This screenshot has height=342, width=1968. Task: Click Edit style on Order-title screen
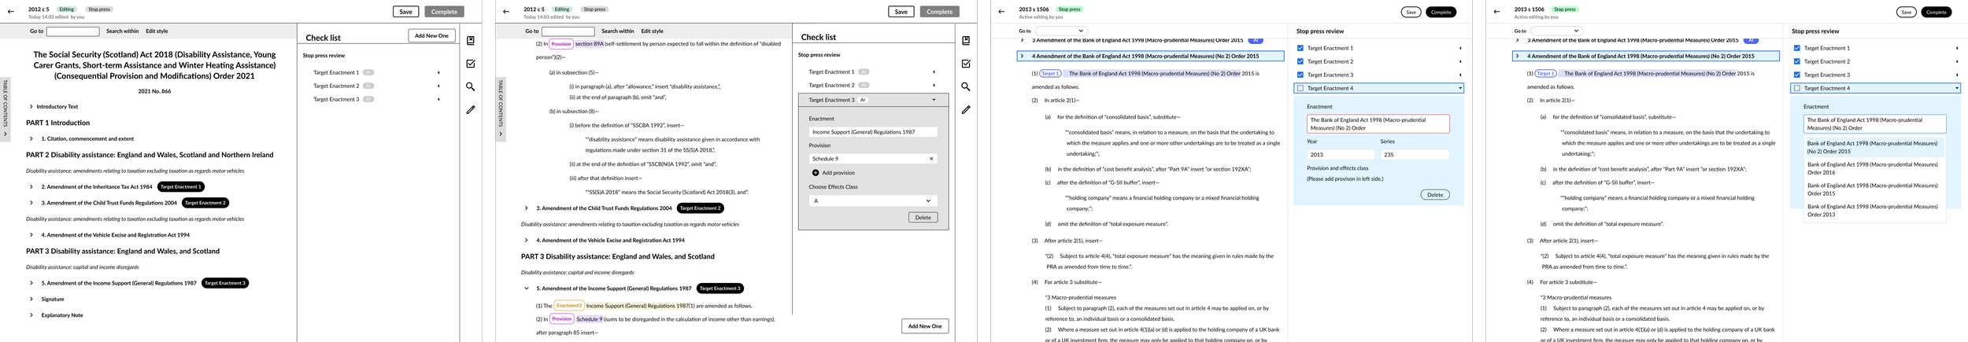tap(157, 31)
